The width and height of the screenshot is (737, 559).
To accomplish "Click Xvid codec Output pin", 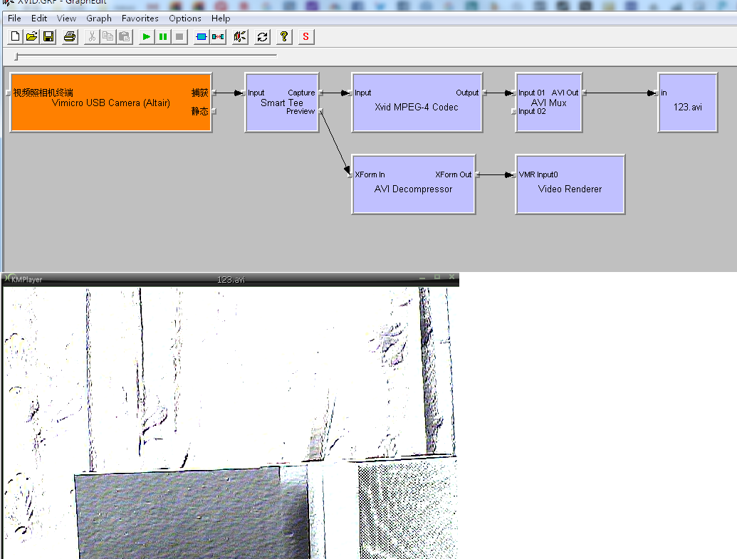I will coord(484,93).
